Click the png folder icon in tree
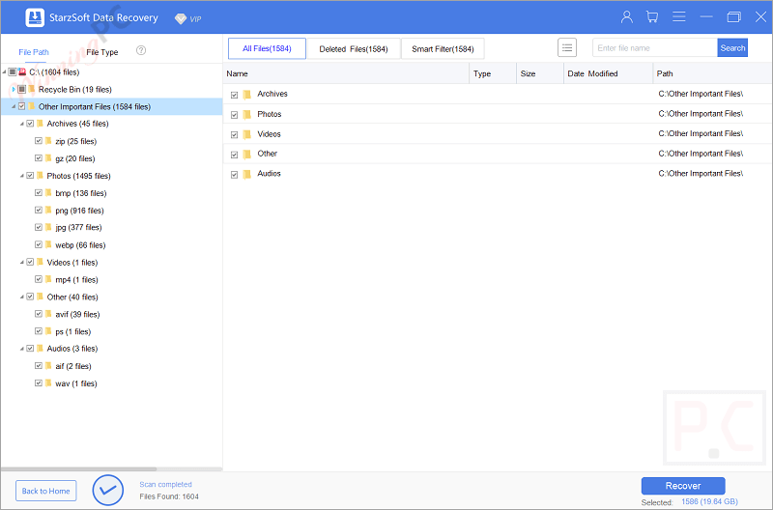 pos(48,210)
